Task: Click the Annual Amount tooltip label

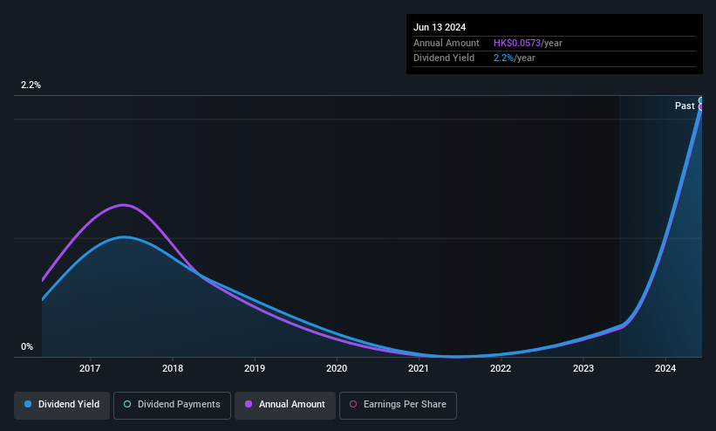Action: click(447, 43)
